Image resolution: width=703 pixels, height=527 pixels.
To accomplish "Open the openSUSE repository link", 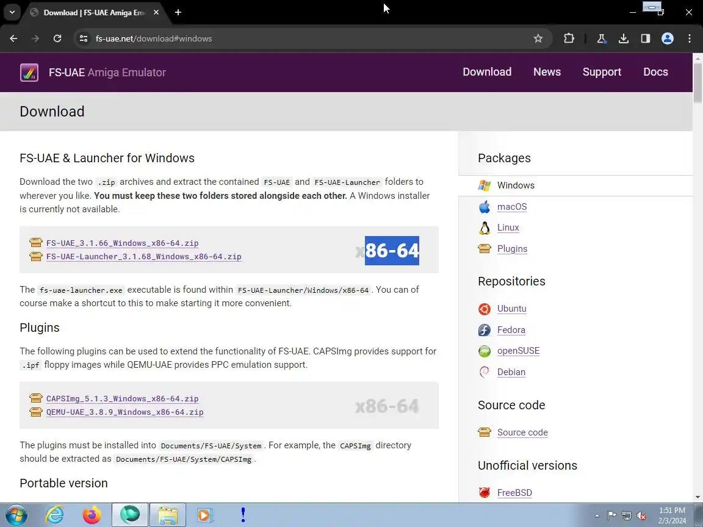I will [x=518, y=351].
